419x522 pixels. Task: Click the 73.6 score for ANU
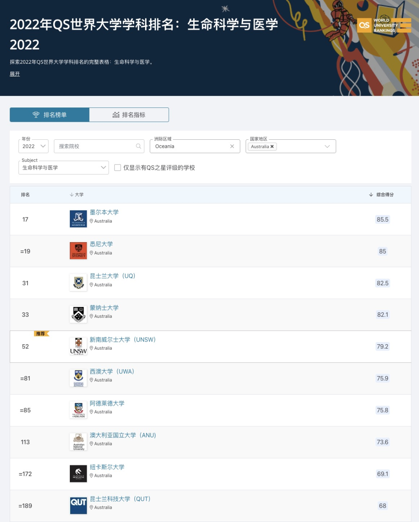(383, 442)
